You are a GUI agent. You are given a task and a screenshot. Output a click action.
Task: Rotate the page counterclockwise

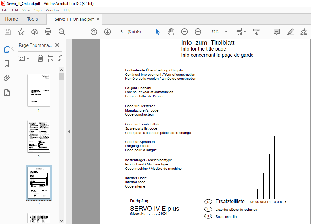(60, 58)
